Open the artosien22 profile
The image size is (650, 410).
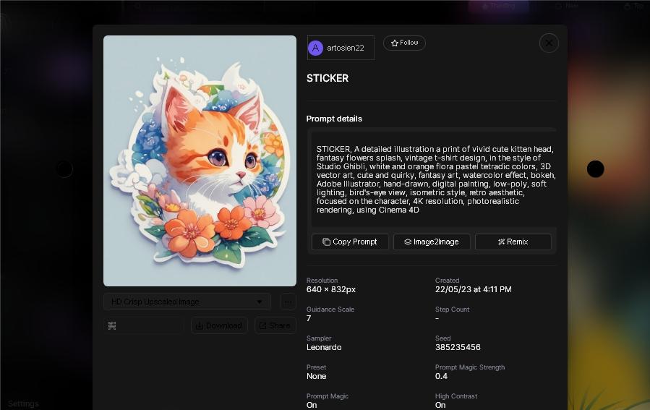point(341,48)
